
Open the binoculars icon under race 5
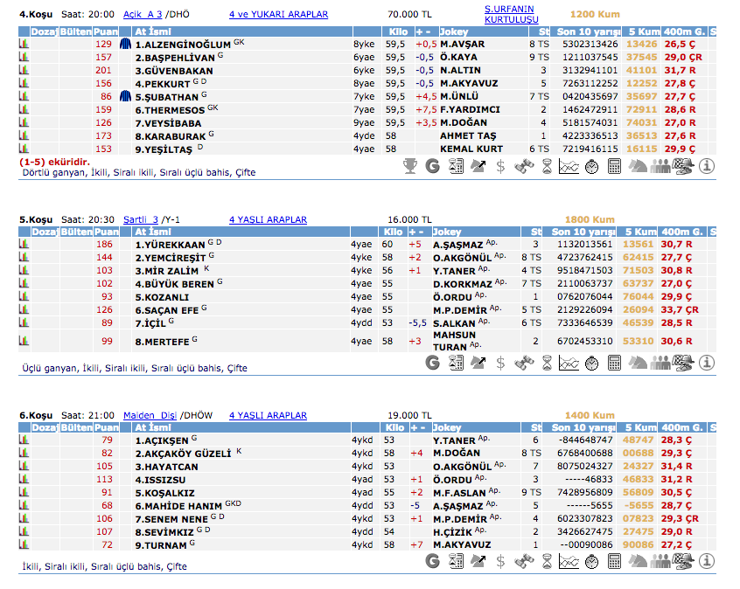[x=523, y=362]
